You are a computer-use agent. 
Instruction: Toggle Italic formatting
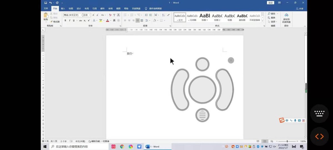point(69,21)
